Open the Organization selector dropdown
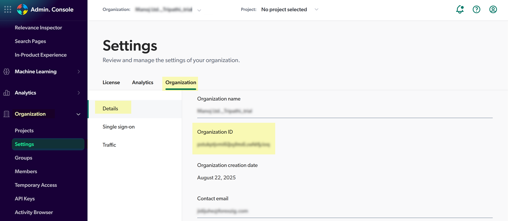 pyautogui.click(x=199, y=10)
